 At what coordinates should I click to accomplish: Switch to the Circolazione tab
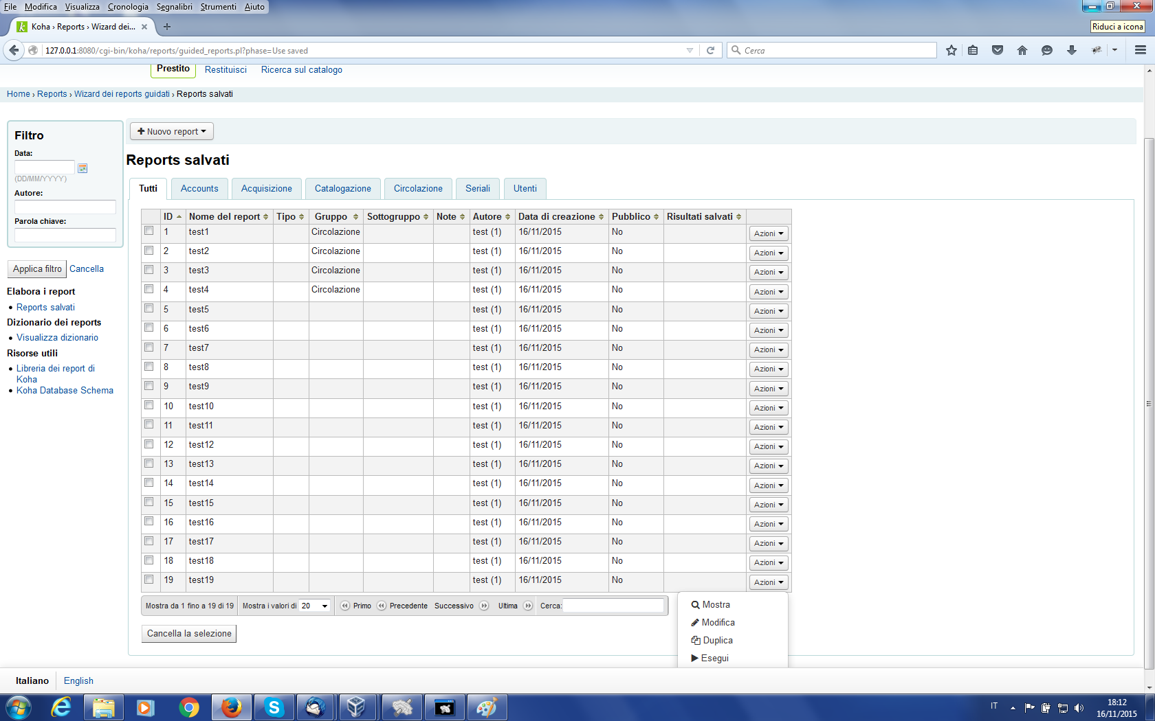(418, 188)
